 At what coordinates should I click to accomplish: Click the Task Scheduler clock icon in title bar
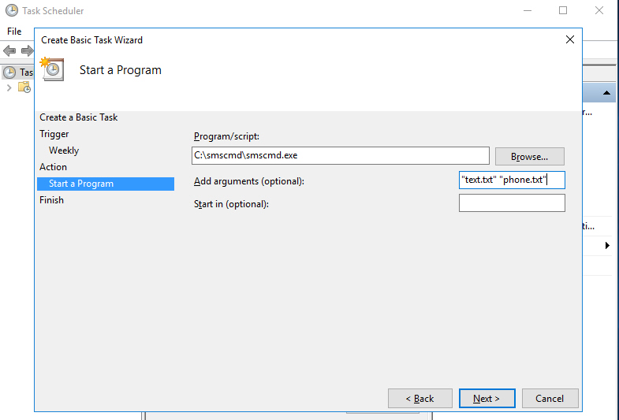pos(11,11)
